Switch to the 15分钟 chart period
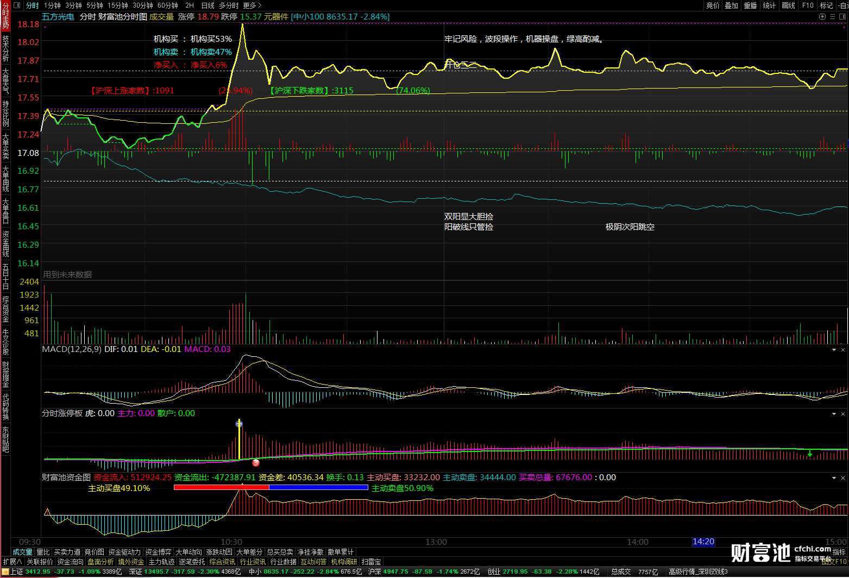Viewport: 849px width, 578px height. pos(118,5)
